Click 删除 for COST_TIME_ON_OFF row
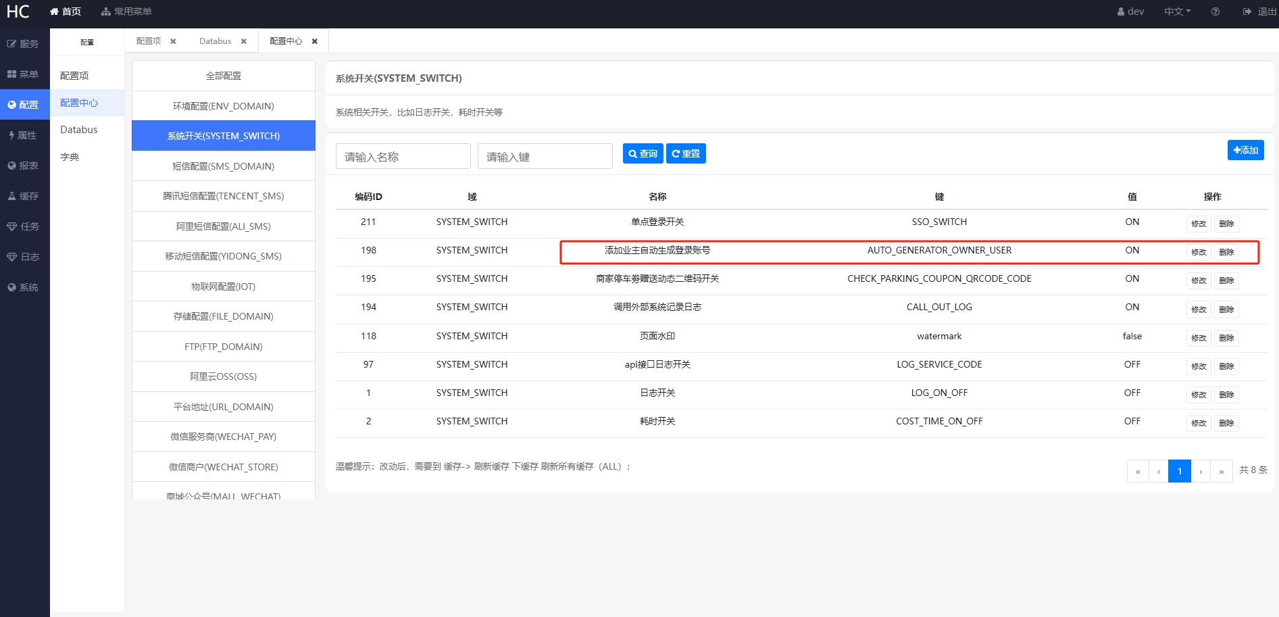The width and height of the screenshot is (1279, 617). pyautogui.click(x=1226, y=423)
